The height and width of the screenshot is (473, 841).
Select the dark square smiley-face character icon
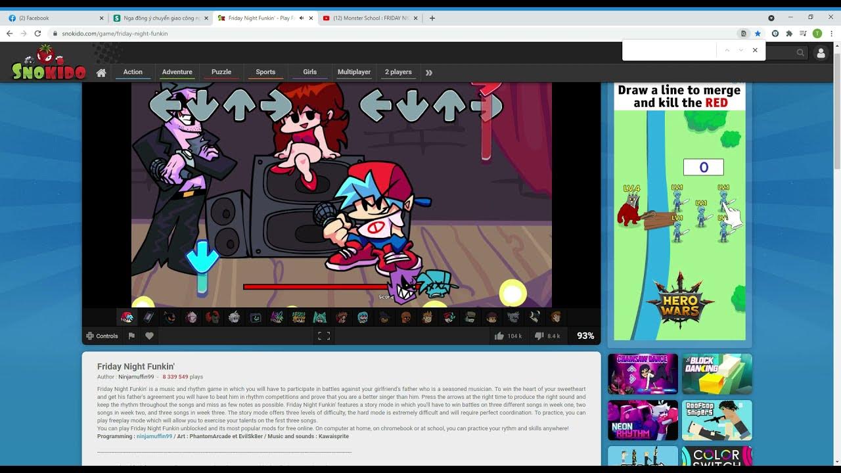pos(256,318)
